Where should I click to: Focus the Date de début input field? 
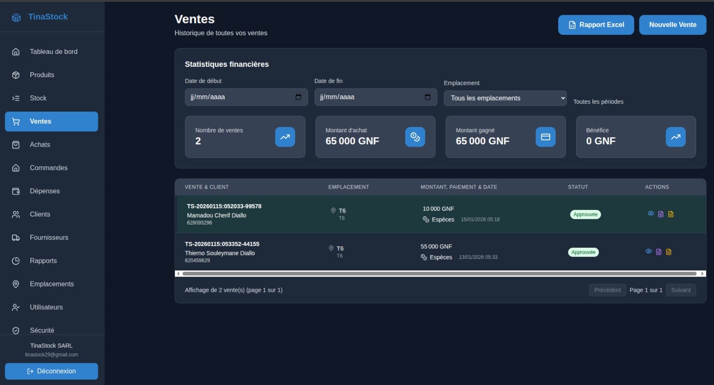pos(246,97)
